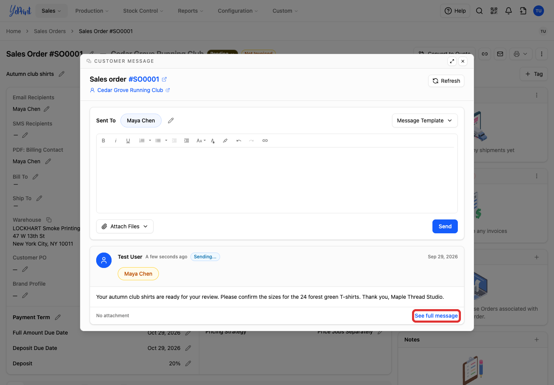
Task: Close the Customer Message dialog
Action: click(x=463, y=61)
